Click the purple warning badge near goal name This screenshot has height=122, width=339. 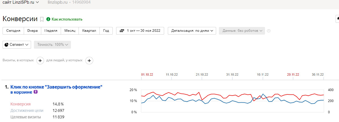click(x=35, y=92)
